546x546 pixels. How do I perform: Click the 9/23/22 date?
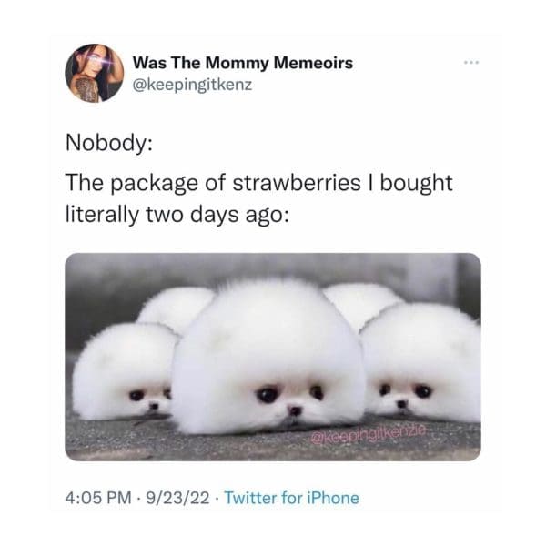coord(177,498)
